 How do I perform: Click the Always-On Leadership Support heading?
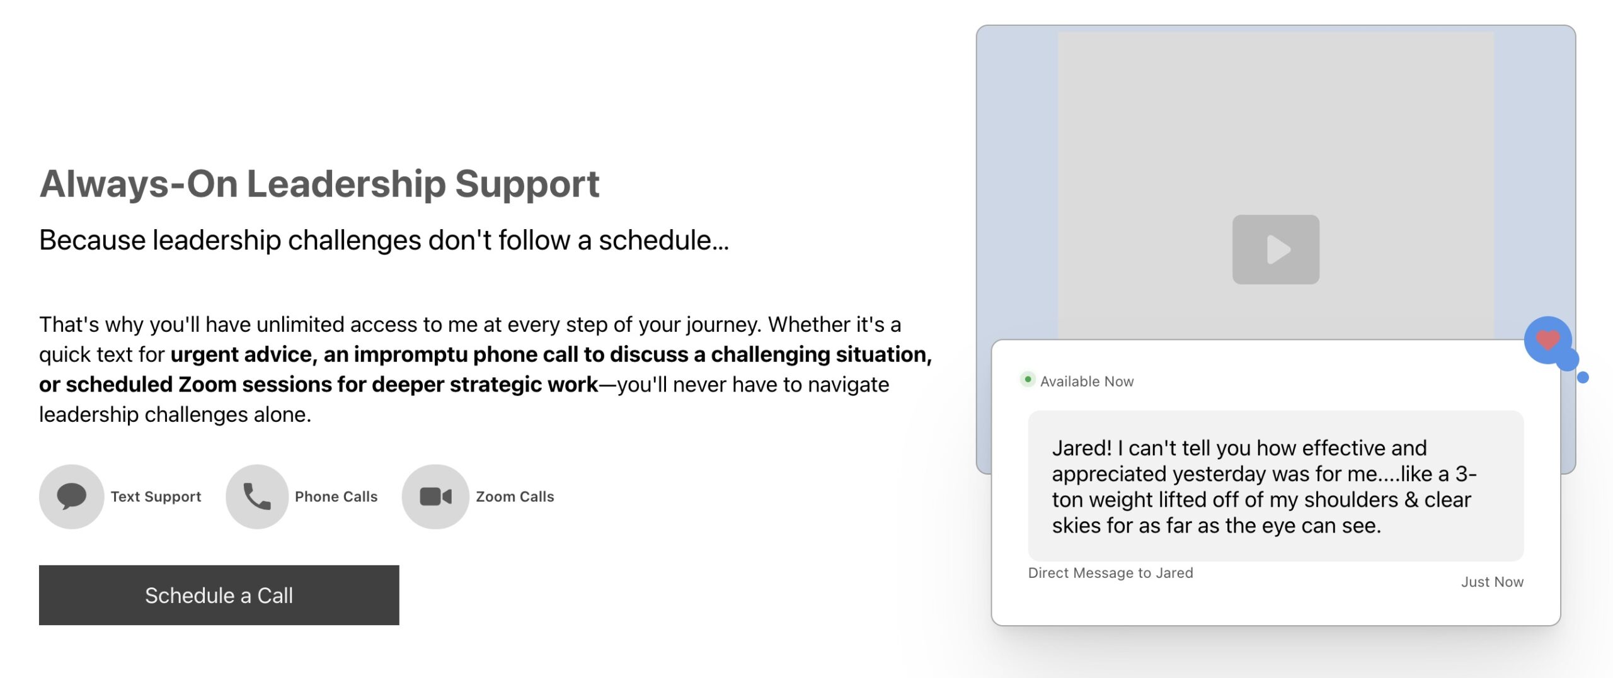(x=319, y=184)
